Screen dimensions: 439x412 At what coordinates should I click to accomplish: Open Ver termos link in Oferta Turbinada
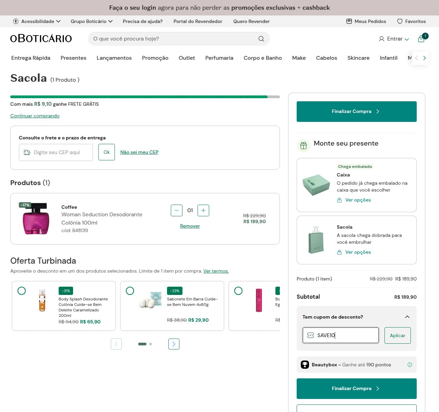[216, 271]
